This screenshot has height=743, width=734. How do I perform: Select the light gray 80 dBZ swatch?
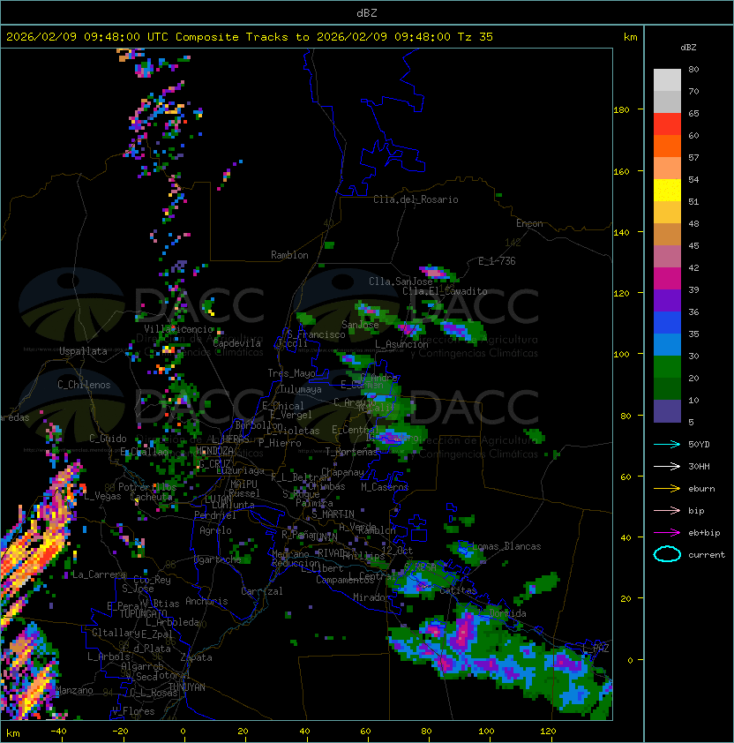click(x=667, y=79)
